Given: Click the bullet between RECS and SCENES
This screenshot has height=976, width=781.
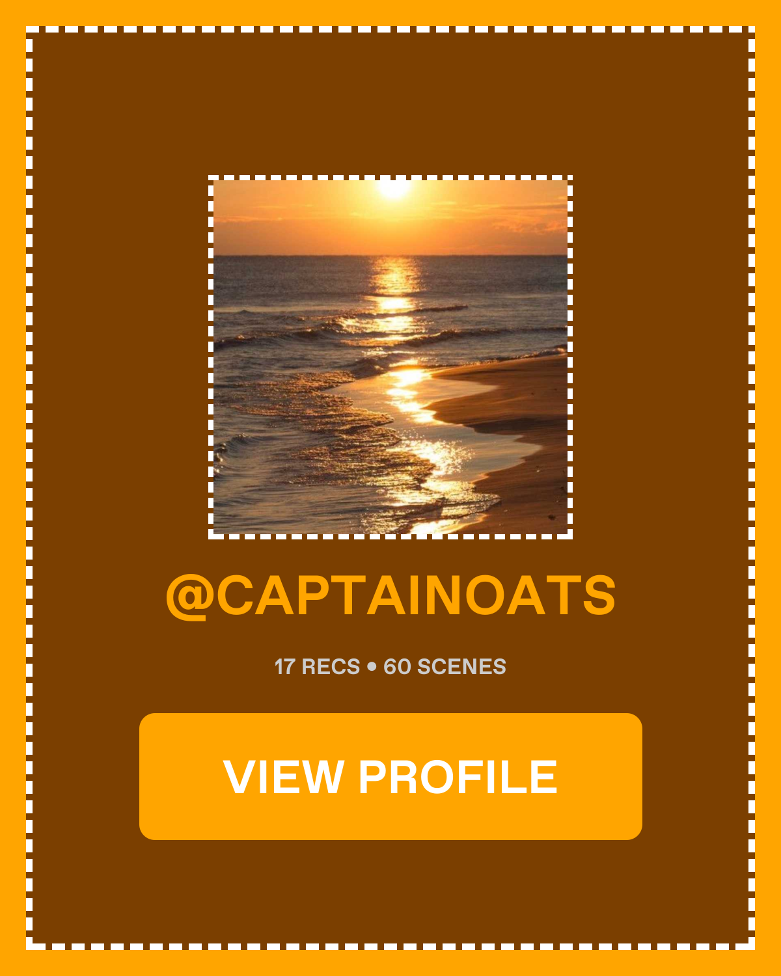Looking at the screenshot, I should pyautogui.click(x=372, y=667).
